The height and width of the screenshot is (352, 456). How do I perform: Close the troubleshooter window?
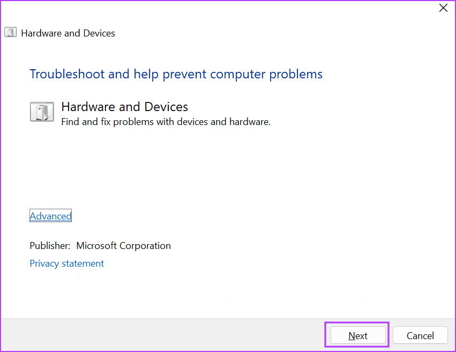pos(443,8)
